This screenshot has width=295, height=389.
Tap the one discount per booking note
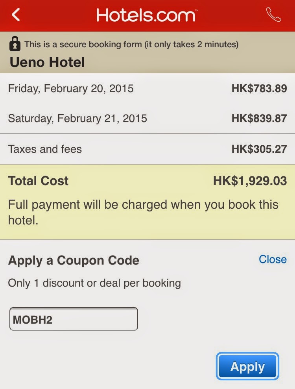click(94, 283)
